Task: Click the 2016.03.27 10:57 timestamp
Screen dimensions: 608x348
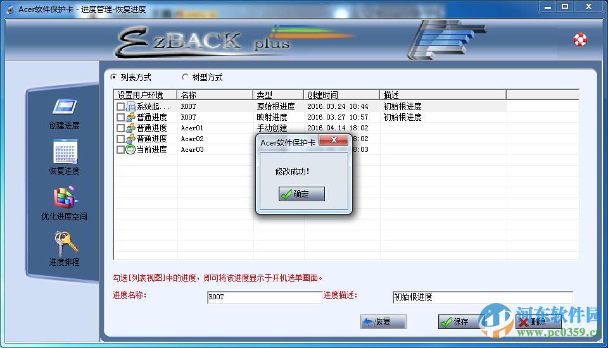Action: [338, 117]
